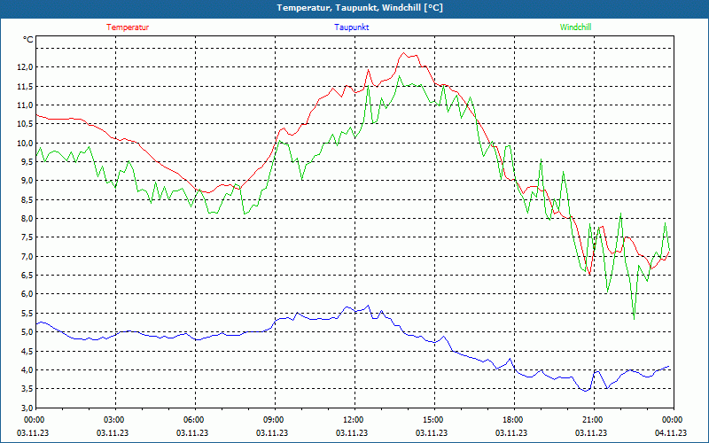Image resolution: width=709 pixels, height=443 pixels.
Task: Select the green Windchill legend label
Action: coord(575,27)
